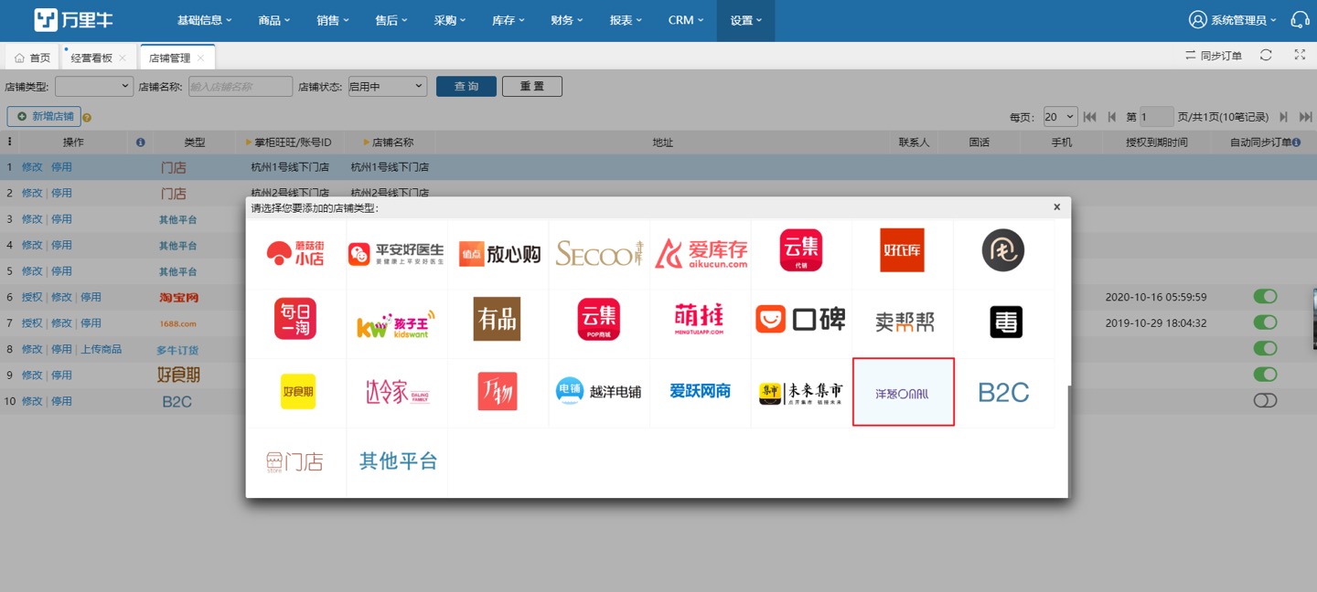
Task: Select the B2C option in dialog
Action: 1003,393
